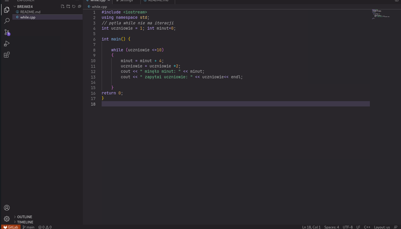The image size is (401, 229).
Task: Open the Manage gear icon
Action: click(x=7, y=219)
